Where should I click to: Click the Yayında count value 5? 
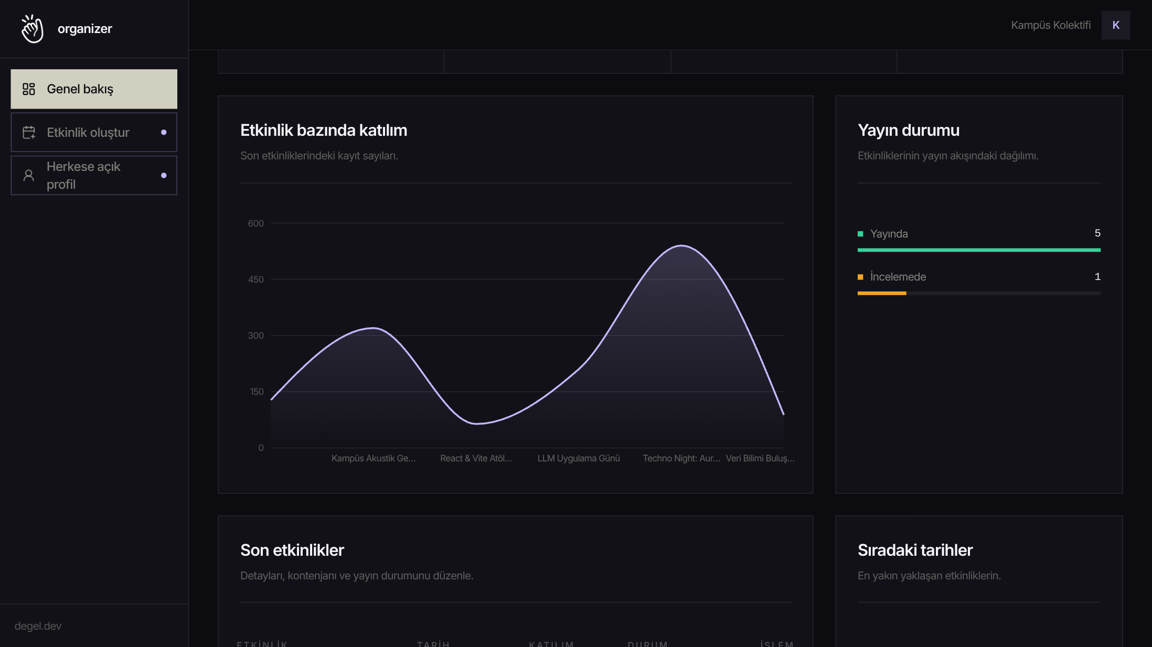click(x=1097, y=233)
